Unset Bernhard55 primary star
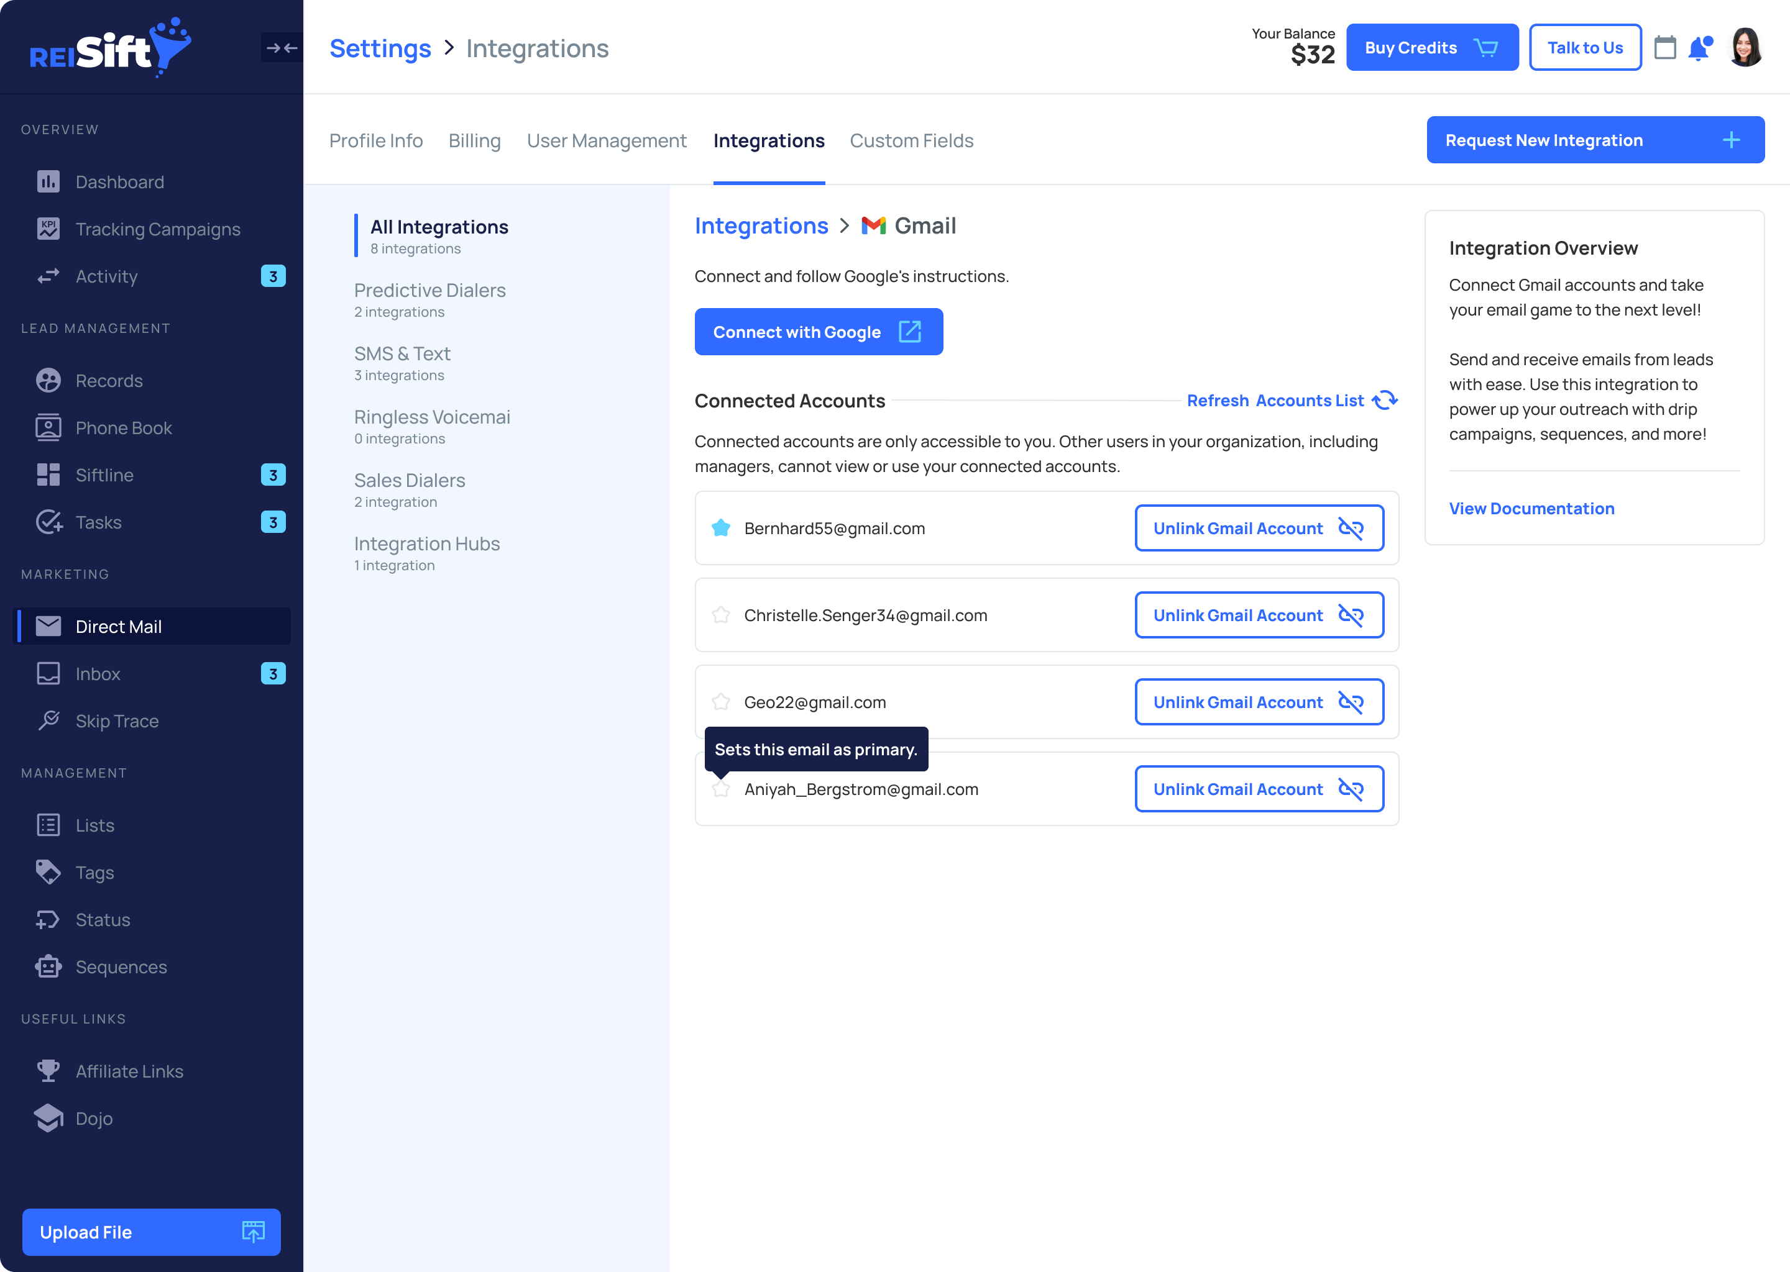This screenshot has width=1790, height=1272. pyautogui.click(x=721, y=528)
